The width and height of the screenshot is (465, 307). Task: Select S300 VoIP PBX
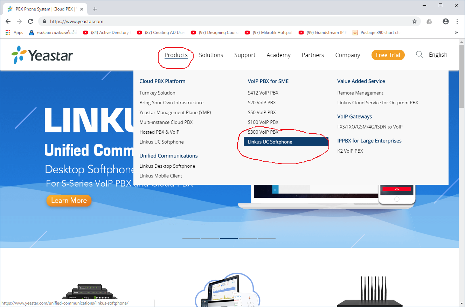click(263, 132)
